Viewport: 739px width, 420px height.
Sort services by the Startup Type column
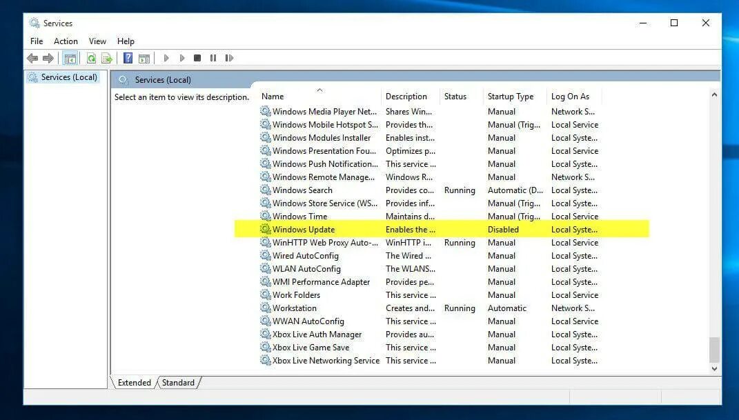click(509, 96)
